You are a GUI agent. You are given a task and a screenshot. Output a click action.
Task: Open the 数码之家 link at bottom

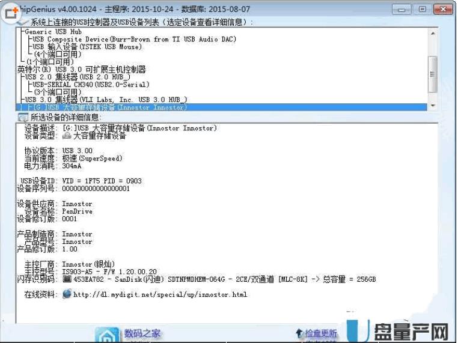point(142,333)
